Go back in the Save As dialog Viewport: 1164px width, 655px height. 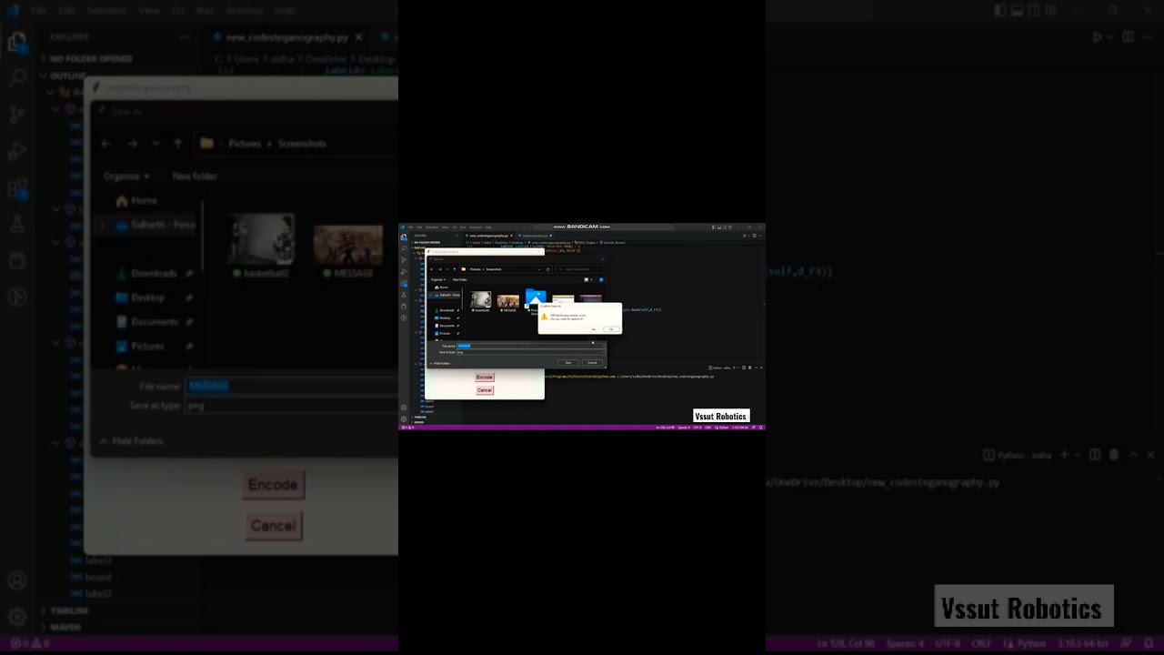[x=432, y=269]
